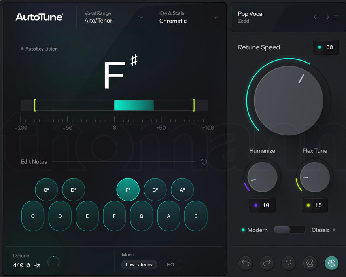Click the pitch correction meter bar
The width and height of the screenshot is (346, 277).
[114, 105]
